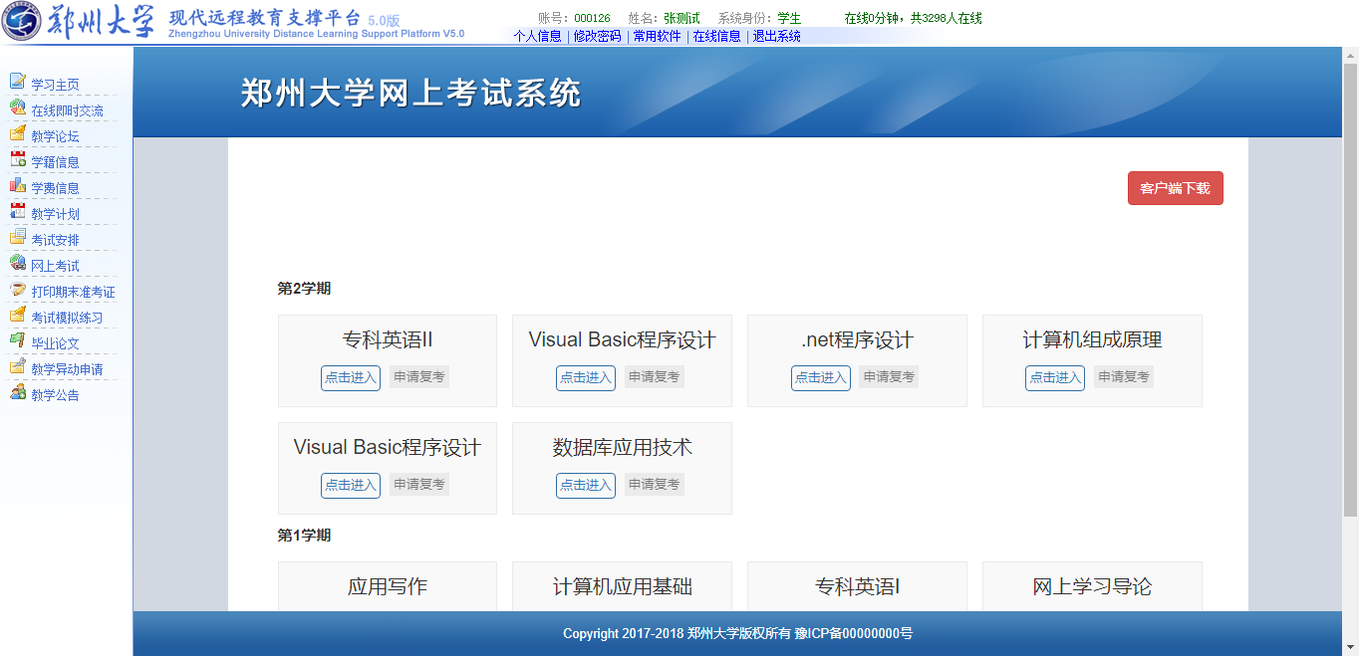Open the 打印期末准考证 sidebar link
The image size is (1359, 656).
click(73, 292)
